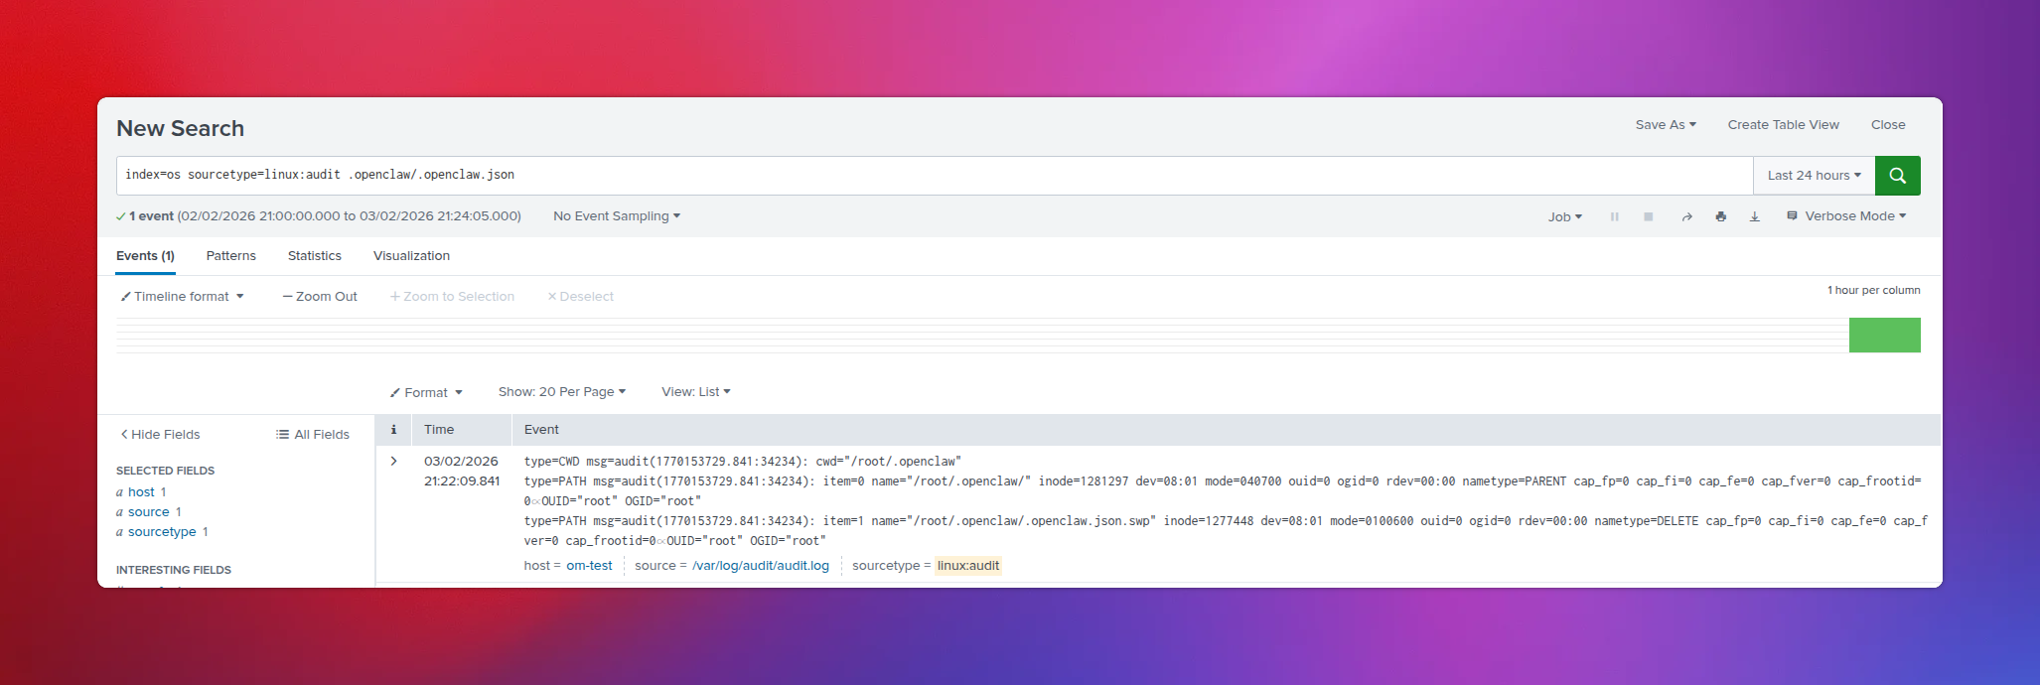Viewport: 2040px width, 685px height.
Task: Open the No Event Sampling dropdown
Action: 617,216
